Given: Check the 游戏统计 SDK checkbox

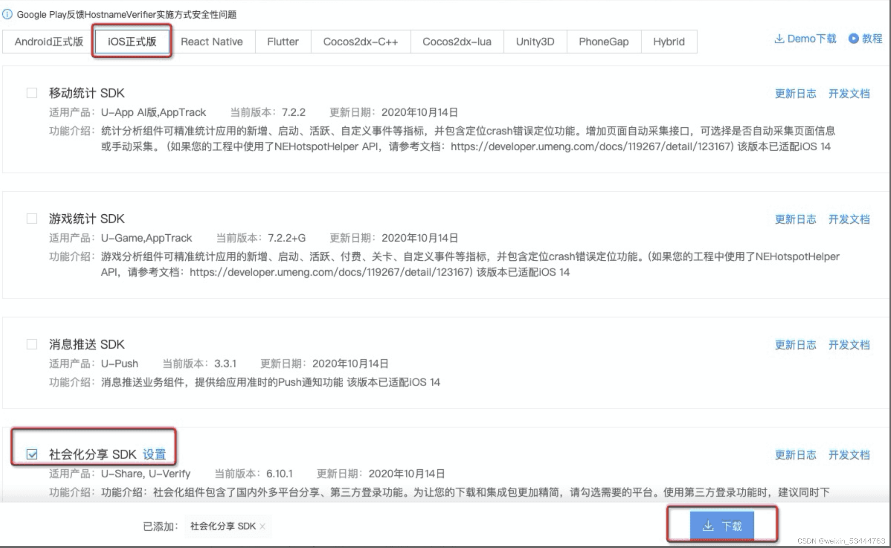Looking at the screenshot, I should pyautogui.click(x=32, y=218).
